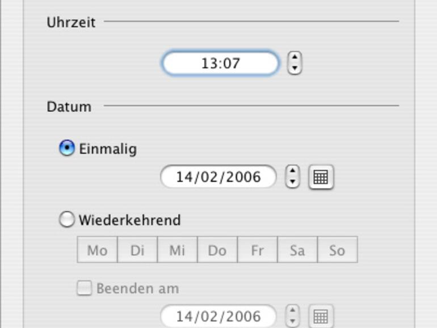The image size is (437, 328).
Task: Enable the Beenden am checkbox
Action: [x=84, y=288]
